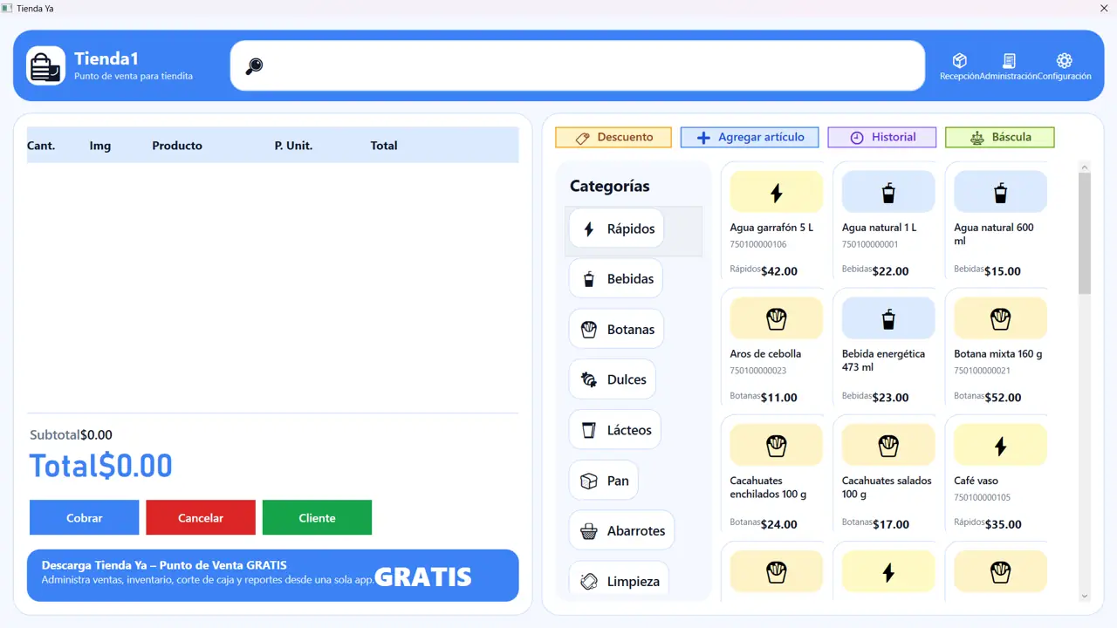Click the Img column header

pyautogui.click(x=100, y=146)
